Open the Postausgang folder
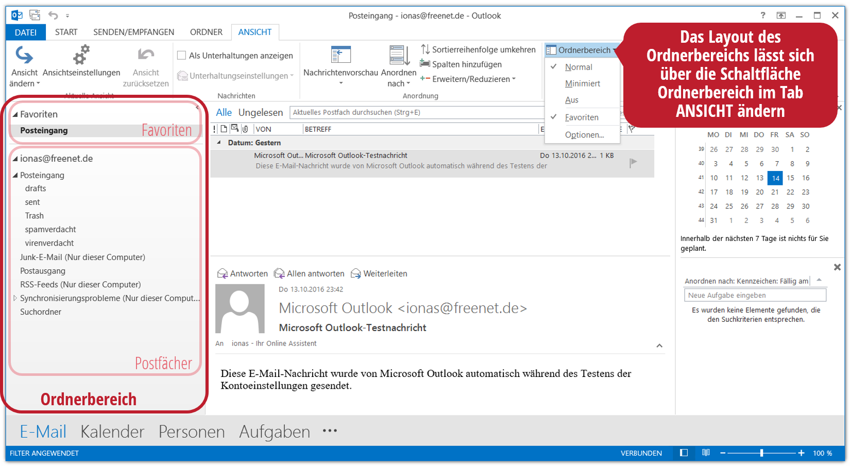Image resolution: width=850 pixels, height=466 pixels. (43, 271)
